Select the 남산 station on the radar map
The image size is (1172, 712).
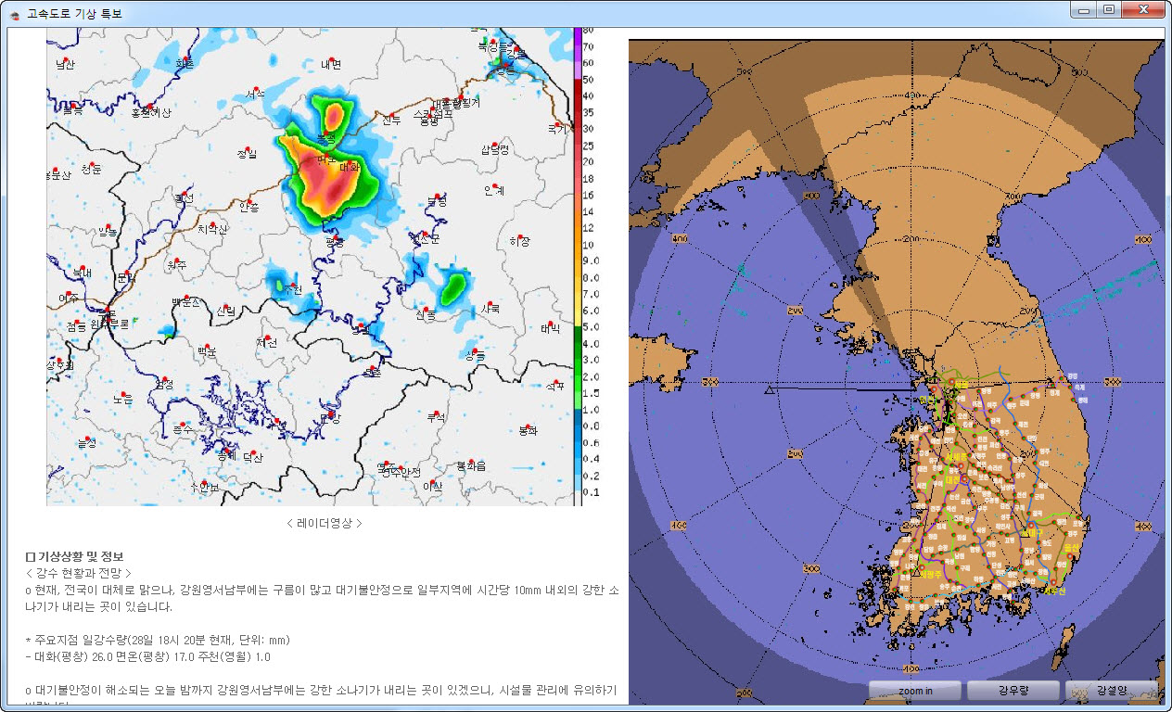tap(65, 65)
